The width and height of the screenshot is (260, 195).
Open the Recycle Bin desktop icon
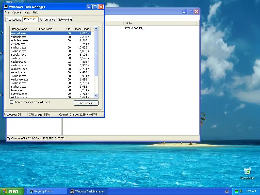[247, 173]
